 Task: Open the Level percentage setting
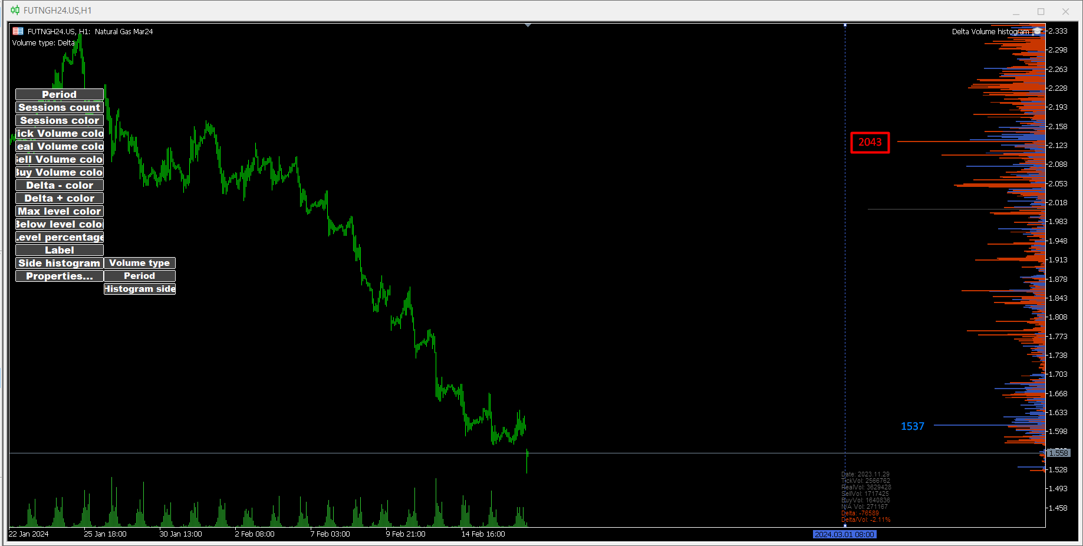click(60, 237)
